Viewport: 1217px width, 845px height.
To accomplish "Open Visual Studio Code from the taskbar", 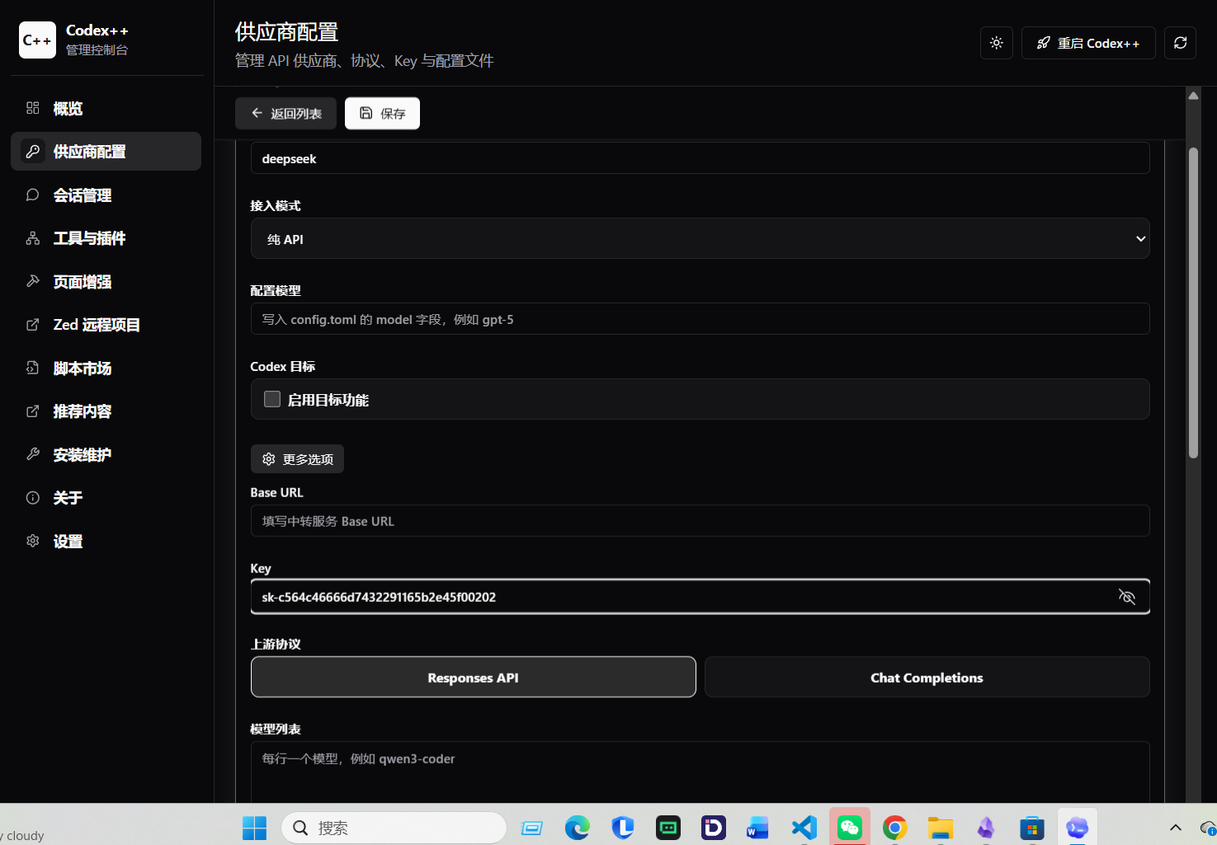I will click(804, 828).
